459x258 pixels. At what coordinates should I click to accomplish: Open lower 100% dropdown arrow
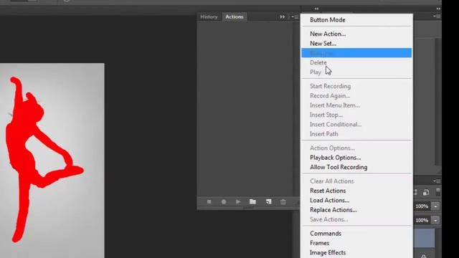[435, 220]
